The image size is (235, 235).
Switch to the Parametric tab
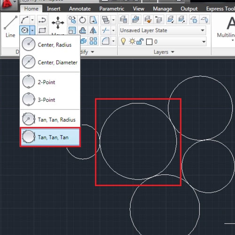112,9
